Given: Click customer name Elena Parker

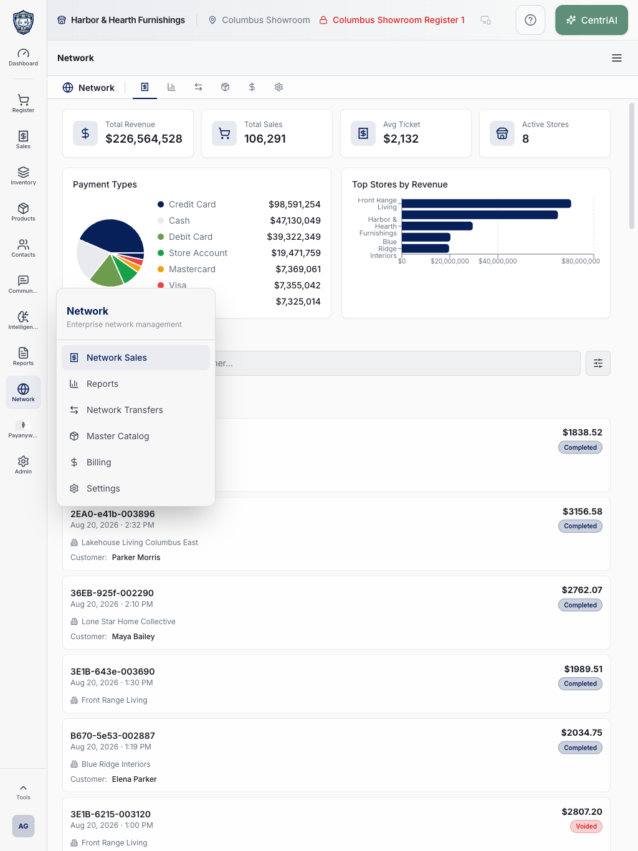Looking at the screenshot, I should (x=135, y=779).
